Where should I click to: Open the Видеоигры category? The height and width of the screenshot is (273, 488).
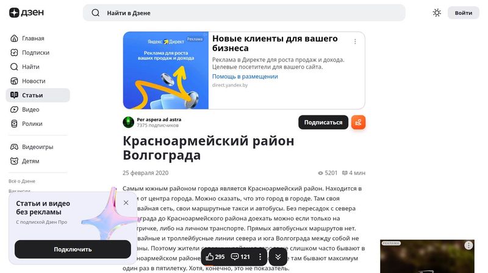(x=38, y=147)
